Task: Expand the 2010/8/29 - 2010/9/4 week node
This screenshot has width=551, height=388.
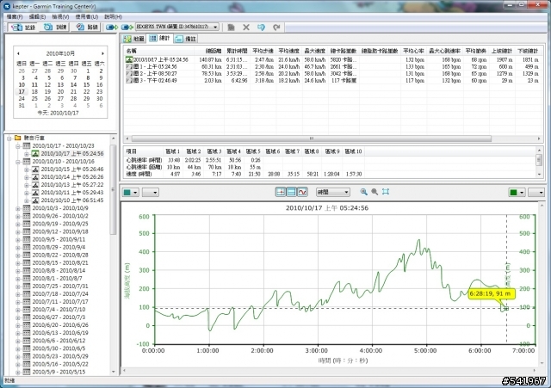Action: [18, 247]
